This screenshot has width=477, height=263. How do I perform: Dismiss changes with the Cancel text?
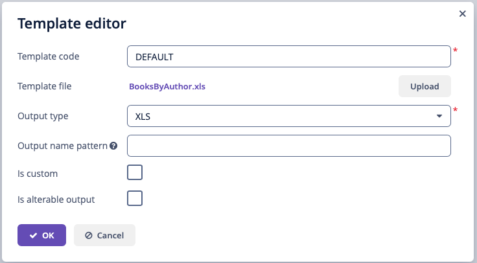pyautogui.click(x=110, y=235)
